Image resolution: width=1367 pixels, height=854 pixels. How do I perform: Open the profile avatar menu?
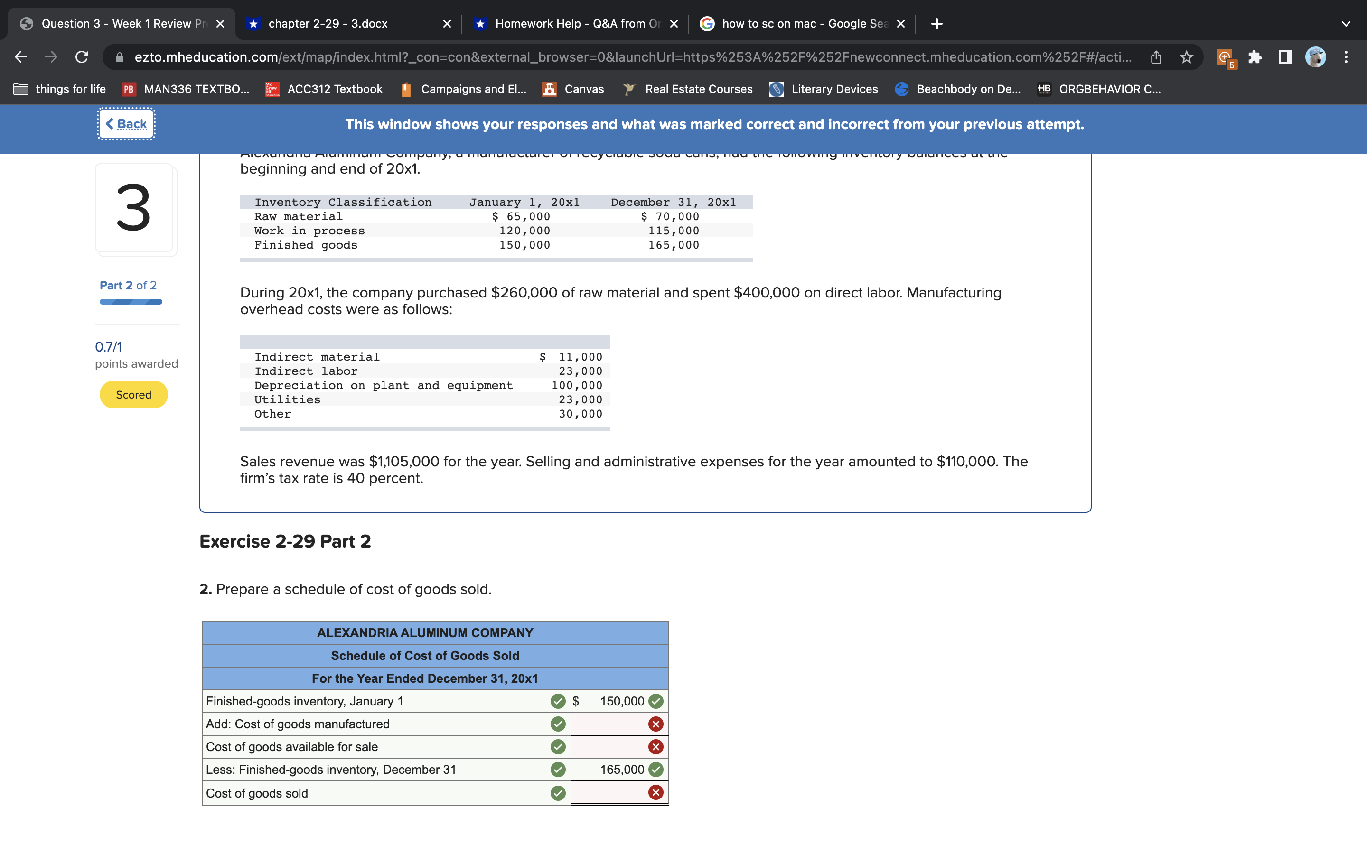point(1316,57)
